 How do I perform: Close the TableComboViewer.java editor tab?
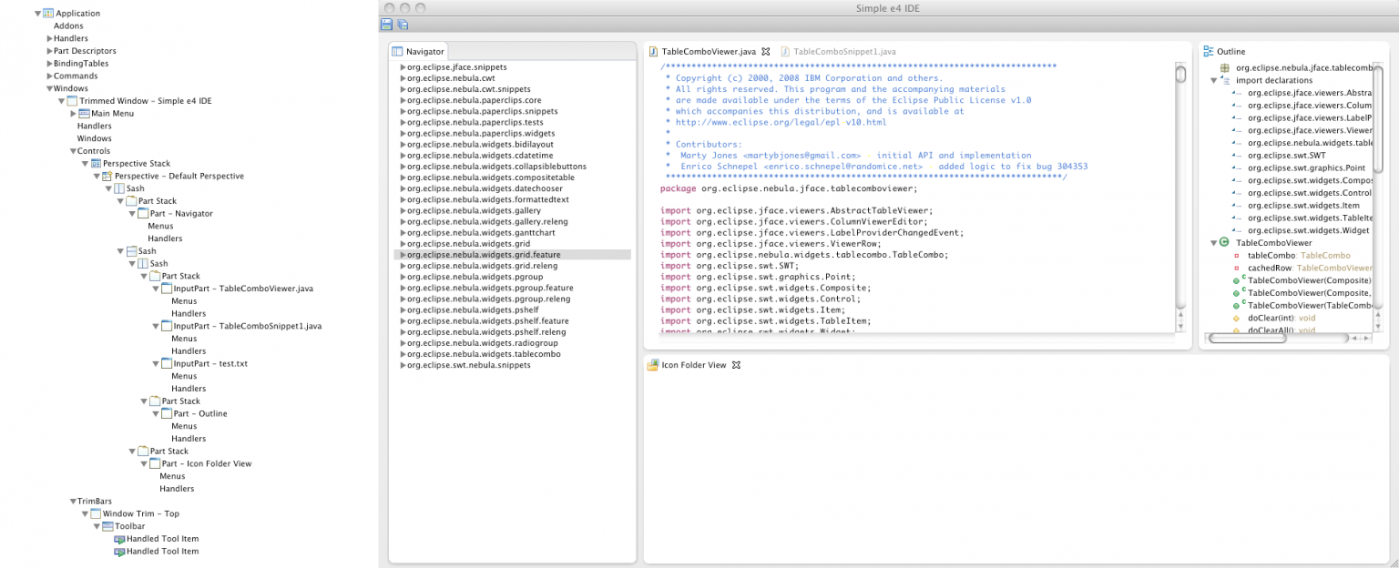(x=766, y=52)
